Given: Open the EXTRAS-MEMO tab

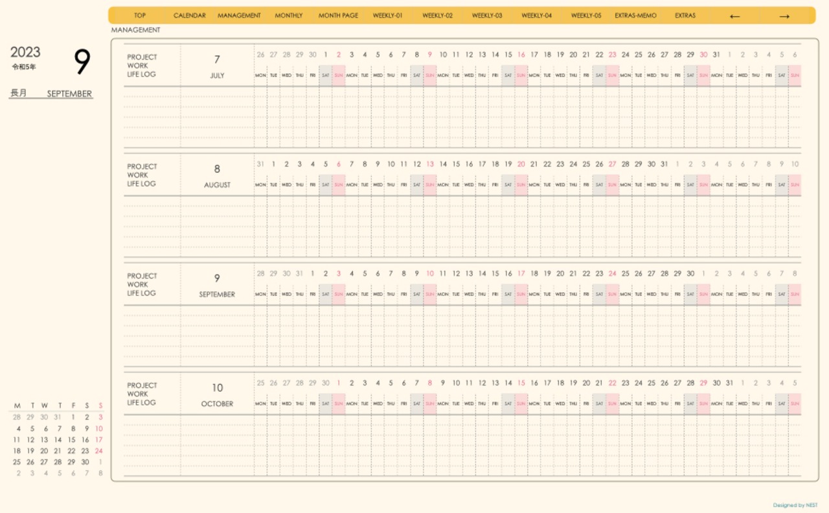Looking at the screenshot, I should tap(635, 16).
